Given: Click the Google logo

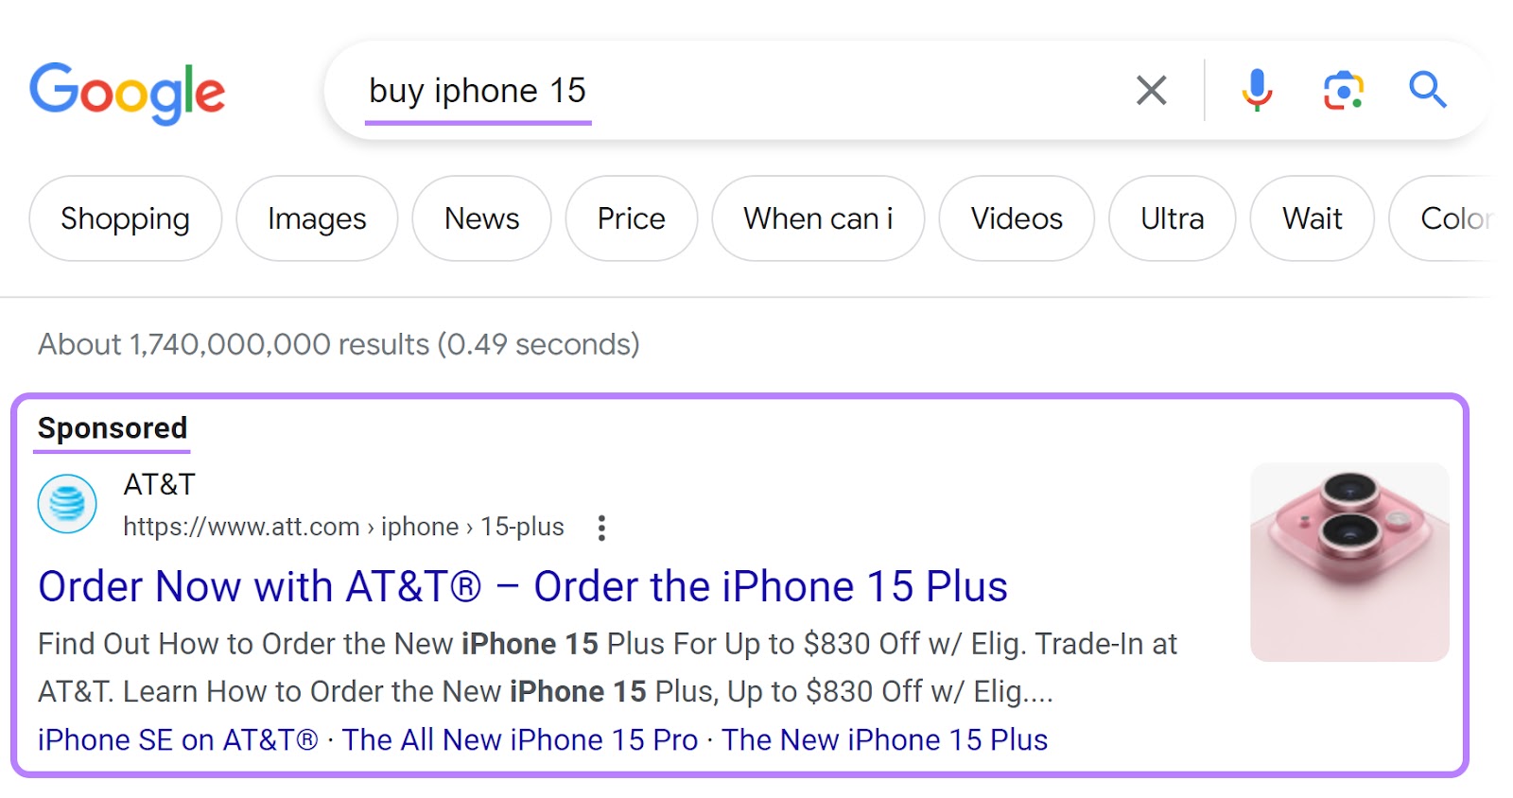Looking at the screenshot, I should pos(128,92).
